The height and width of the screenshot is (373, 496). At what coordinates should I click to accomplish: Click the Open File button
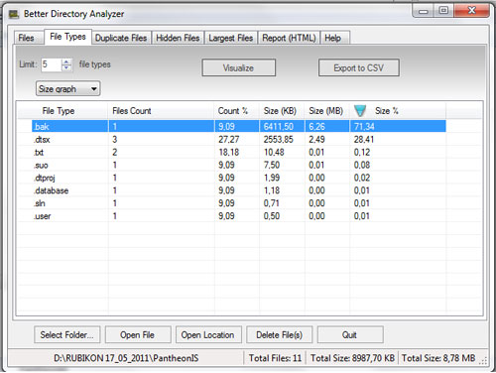tap(138, 334)
